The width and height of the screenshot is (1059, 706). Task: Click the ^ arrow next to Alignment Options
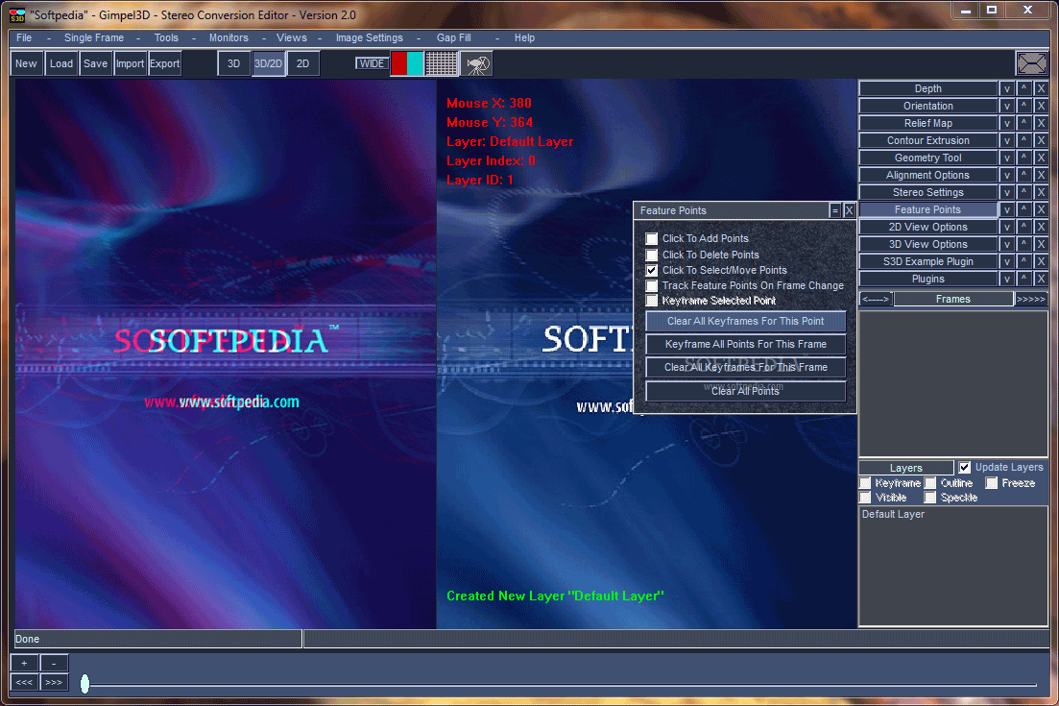[x=1023, y=175]
